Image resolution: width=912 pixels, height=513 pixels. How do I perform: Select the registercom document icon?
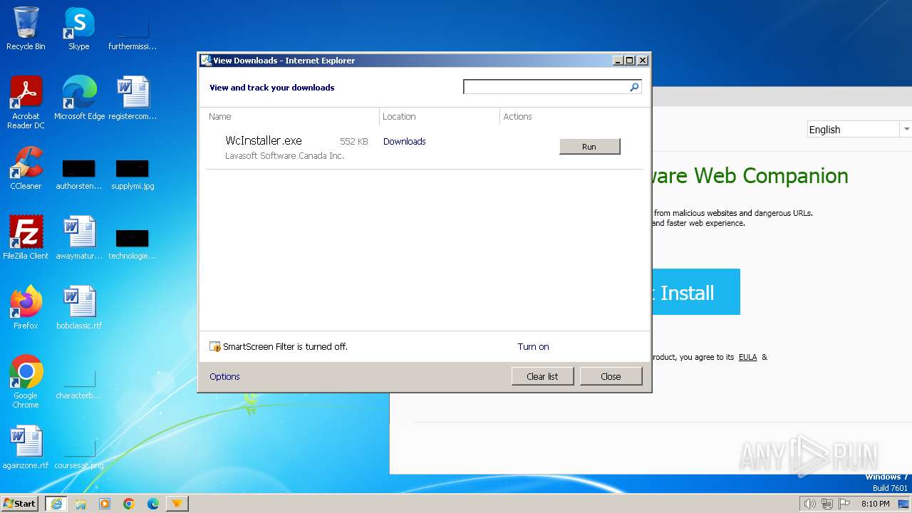coord(133,98)
